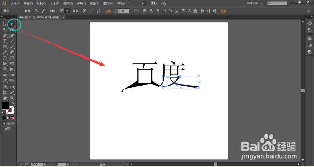The image size is (314, 167).
Task: Select the Artboard tool
Action: (5, 92)
